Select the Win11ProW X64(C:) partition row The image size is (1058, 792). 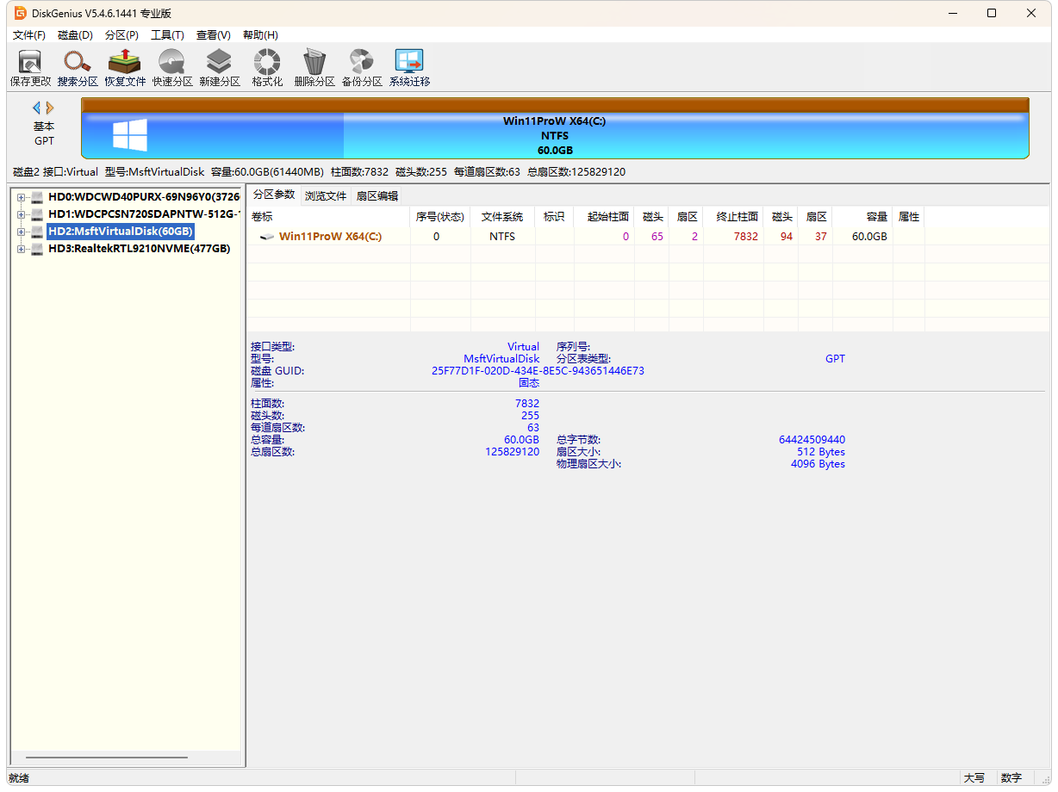pyautogui.click(x=586, y=237)
